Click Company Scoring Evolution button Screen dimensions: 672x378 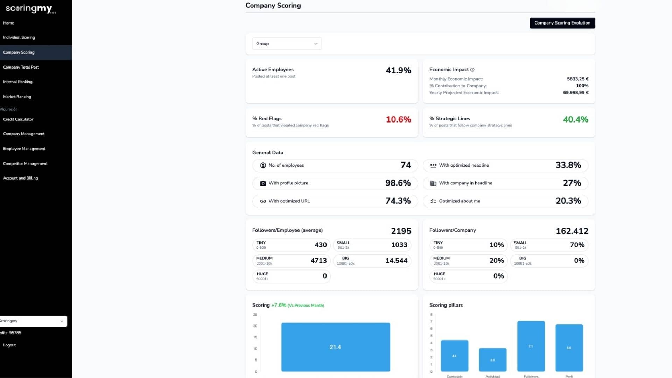[x=562, y=23]
